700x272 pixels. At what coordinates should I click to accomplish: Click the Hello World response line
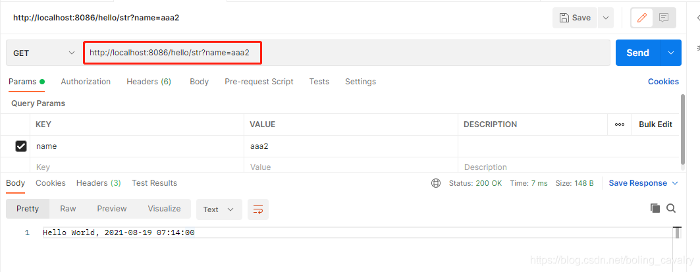119,232
